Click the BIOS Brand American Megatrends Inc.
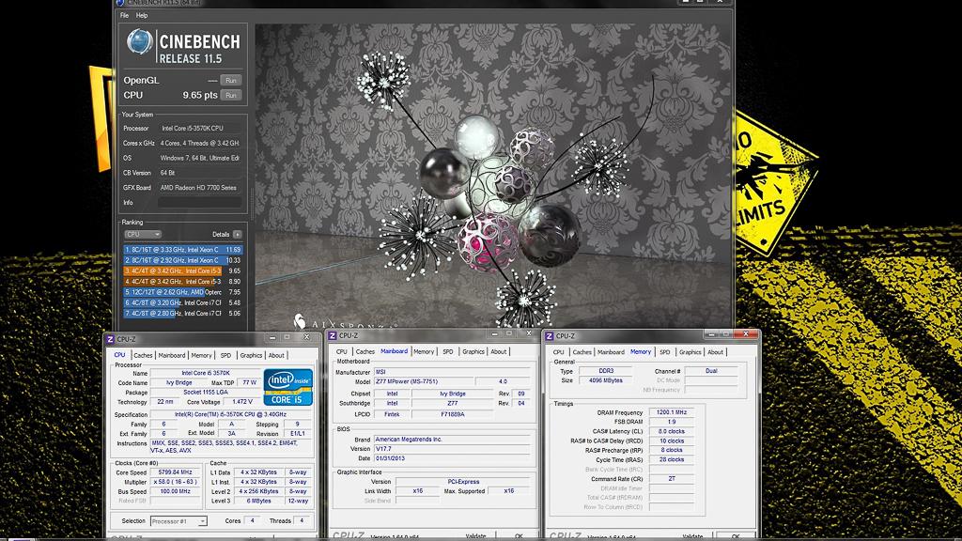The width and height of the screenshot is (962, 541). pos(452,440)
